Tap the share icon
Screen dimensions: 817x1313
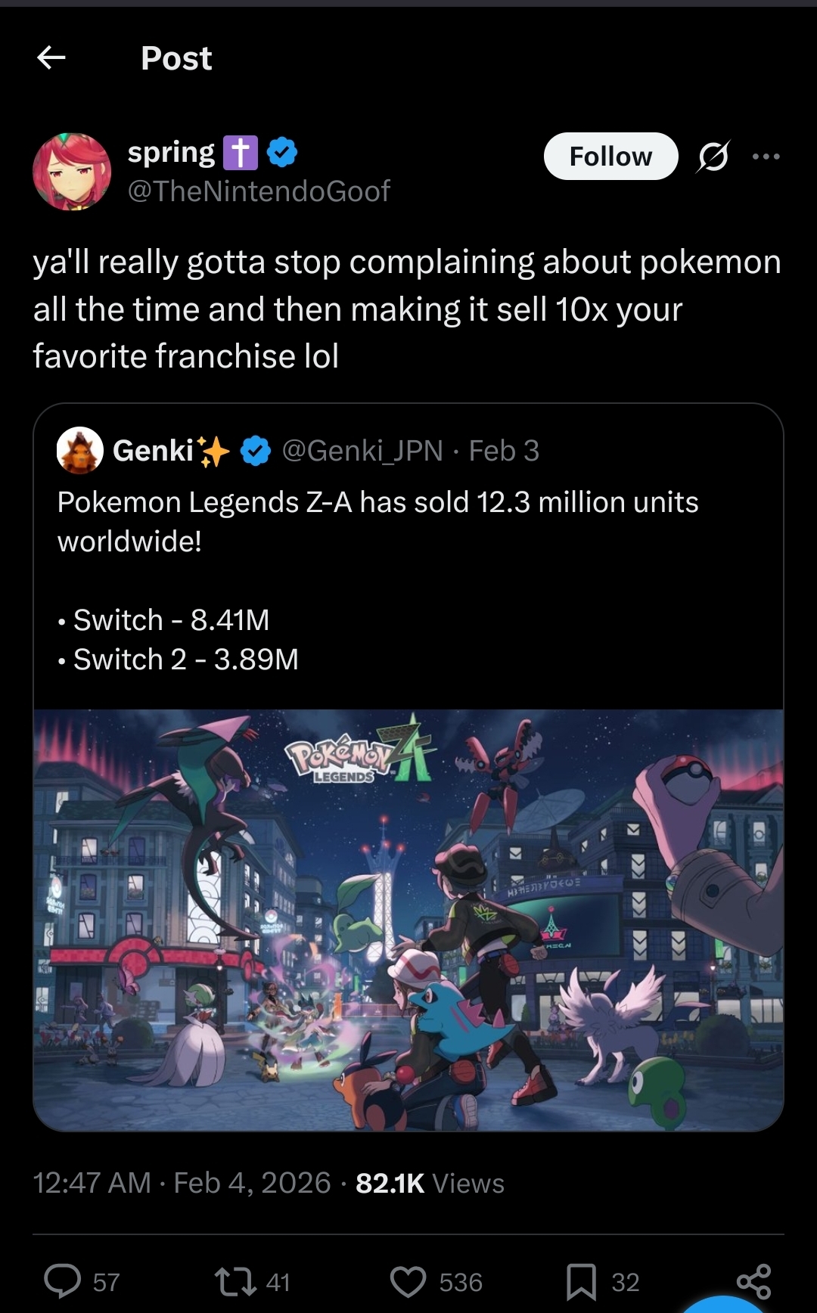[x=753, y=1281]
